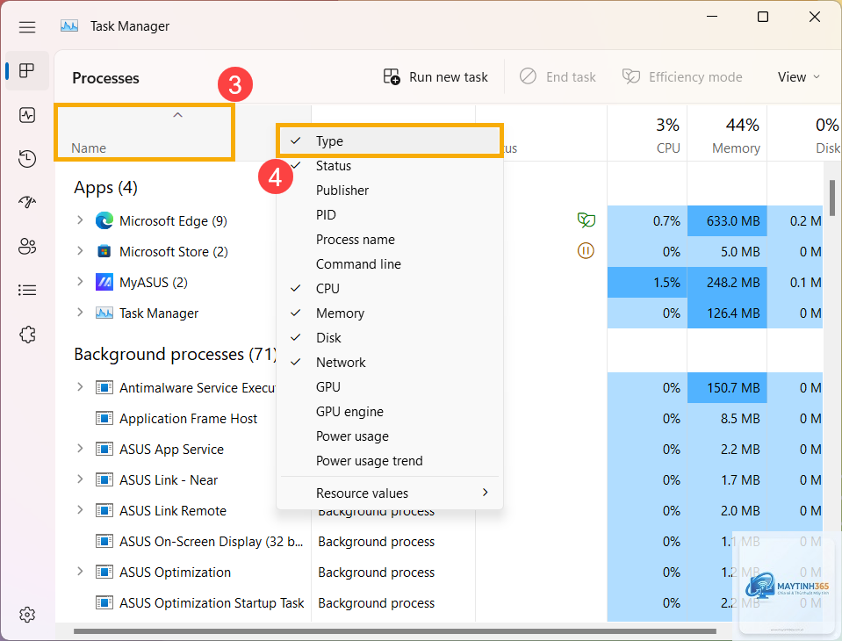The width and height of the screenshot is (842, 641).
Task: Click the MyASUS app icon
Action: 104,282
